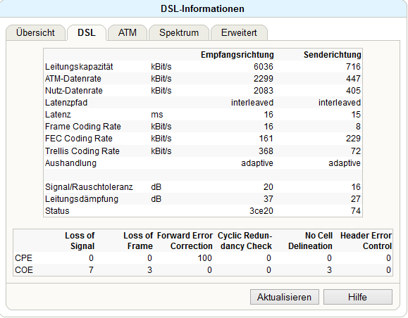Image resolution: width=408 pixels, height=318 pixels.
Task: Select the Aushandlung row label
Action: click(70, 163)
